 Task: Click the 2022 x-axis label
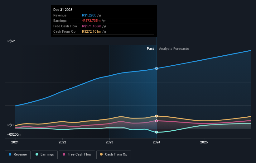point(62,142)
